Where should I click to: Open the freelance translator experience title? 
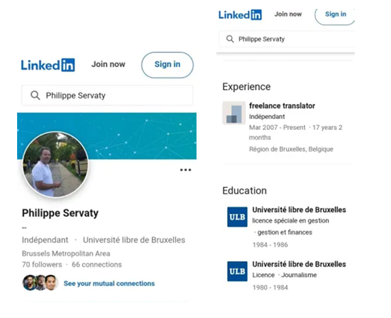pos(282,106)
